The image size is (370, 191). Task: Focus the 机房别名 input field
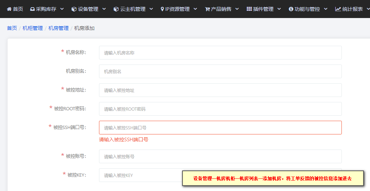click(x=220, y=71)
